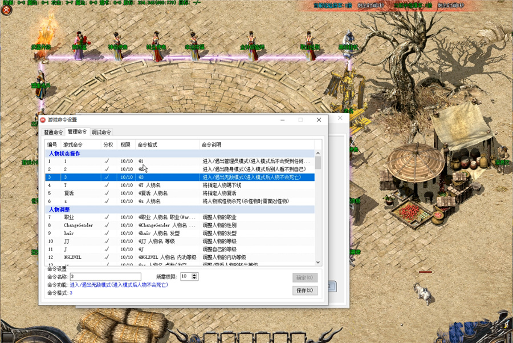Select the ChangeGender command name
513x343 pixels.
[x=79, y=225]
